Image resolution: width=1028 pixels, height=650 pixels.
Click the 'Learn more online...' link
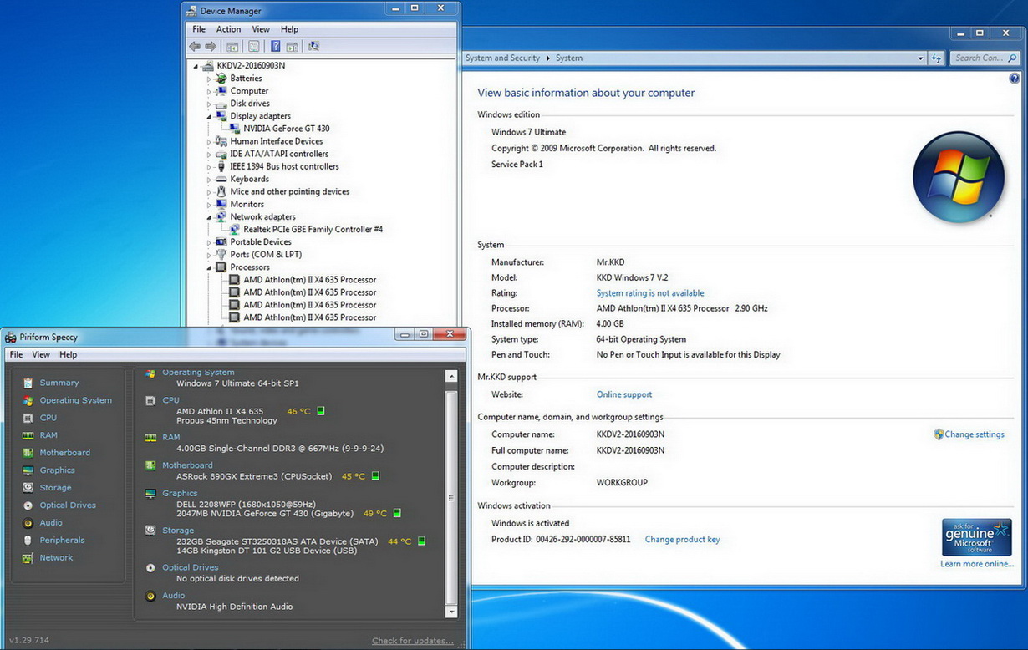(977, 564)
